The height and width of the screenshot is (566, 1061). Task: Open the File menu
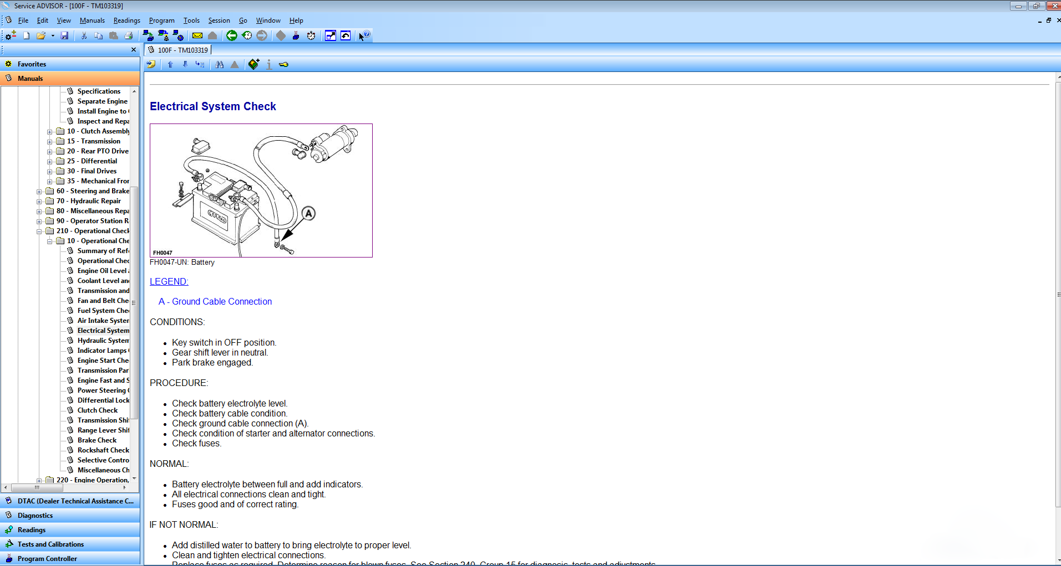click(x=23, y=20)
